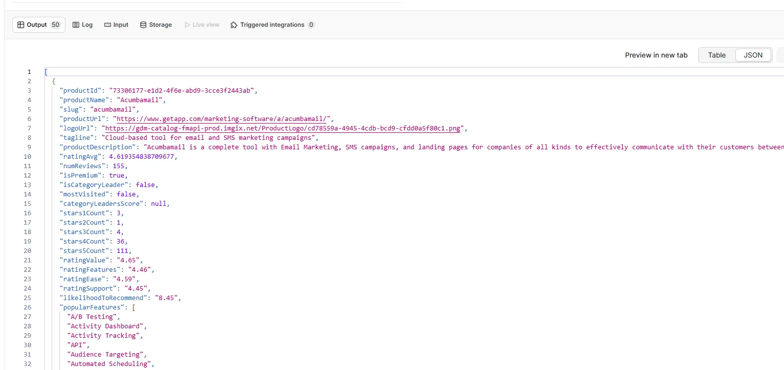
Task: Click the "API" array item
Action: click(x=76, y=345)
